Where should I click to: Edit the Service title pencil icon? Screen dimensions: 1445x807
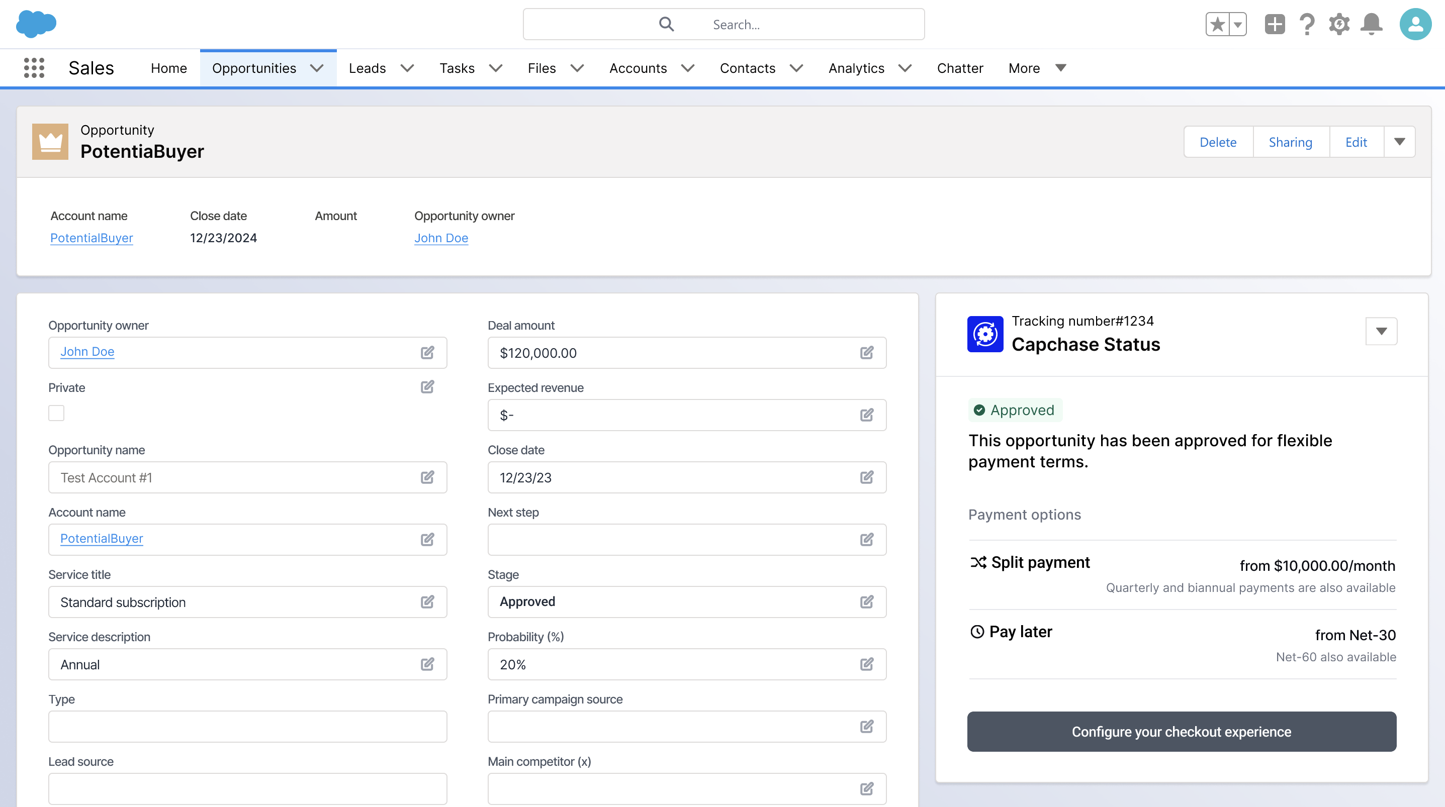(x=427, y=602)
